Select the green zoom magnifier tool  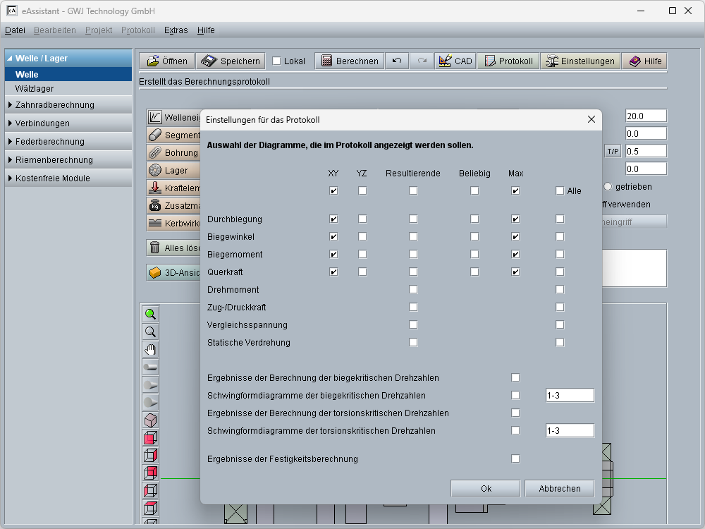point(150,315)
